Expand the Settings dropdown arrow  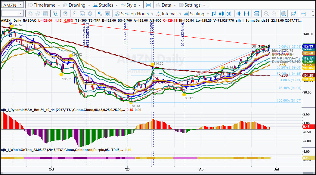click(204, 5)
